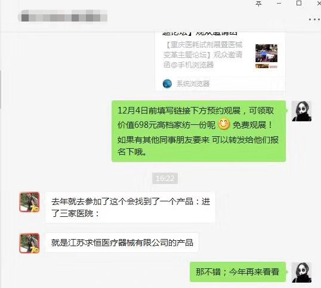321x288 pixels.
Task: Click contact avatar beside 去年就去参加了 message
Action: (29, 202)
